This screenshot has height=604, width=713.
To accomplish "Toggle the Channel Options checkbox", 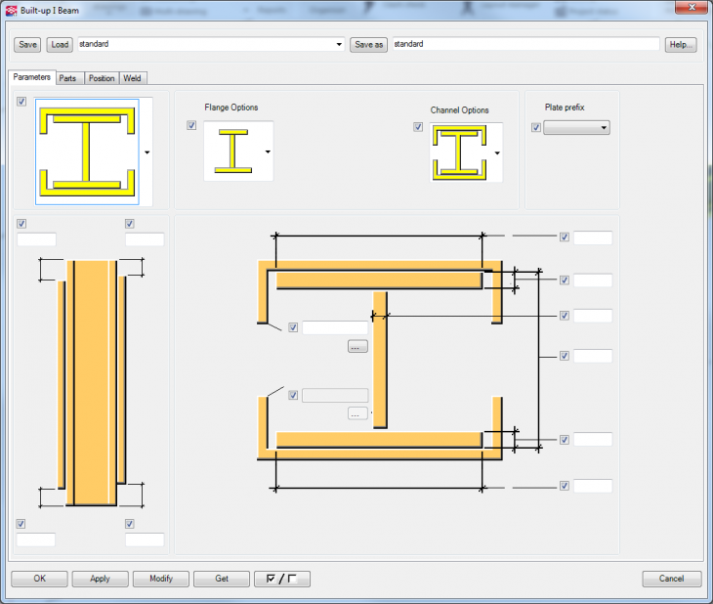I will pos(418,127).
